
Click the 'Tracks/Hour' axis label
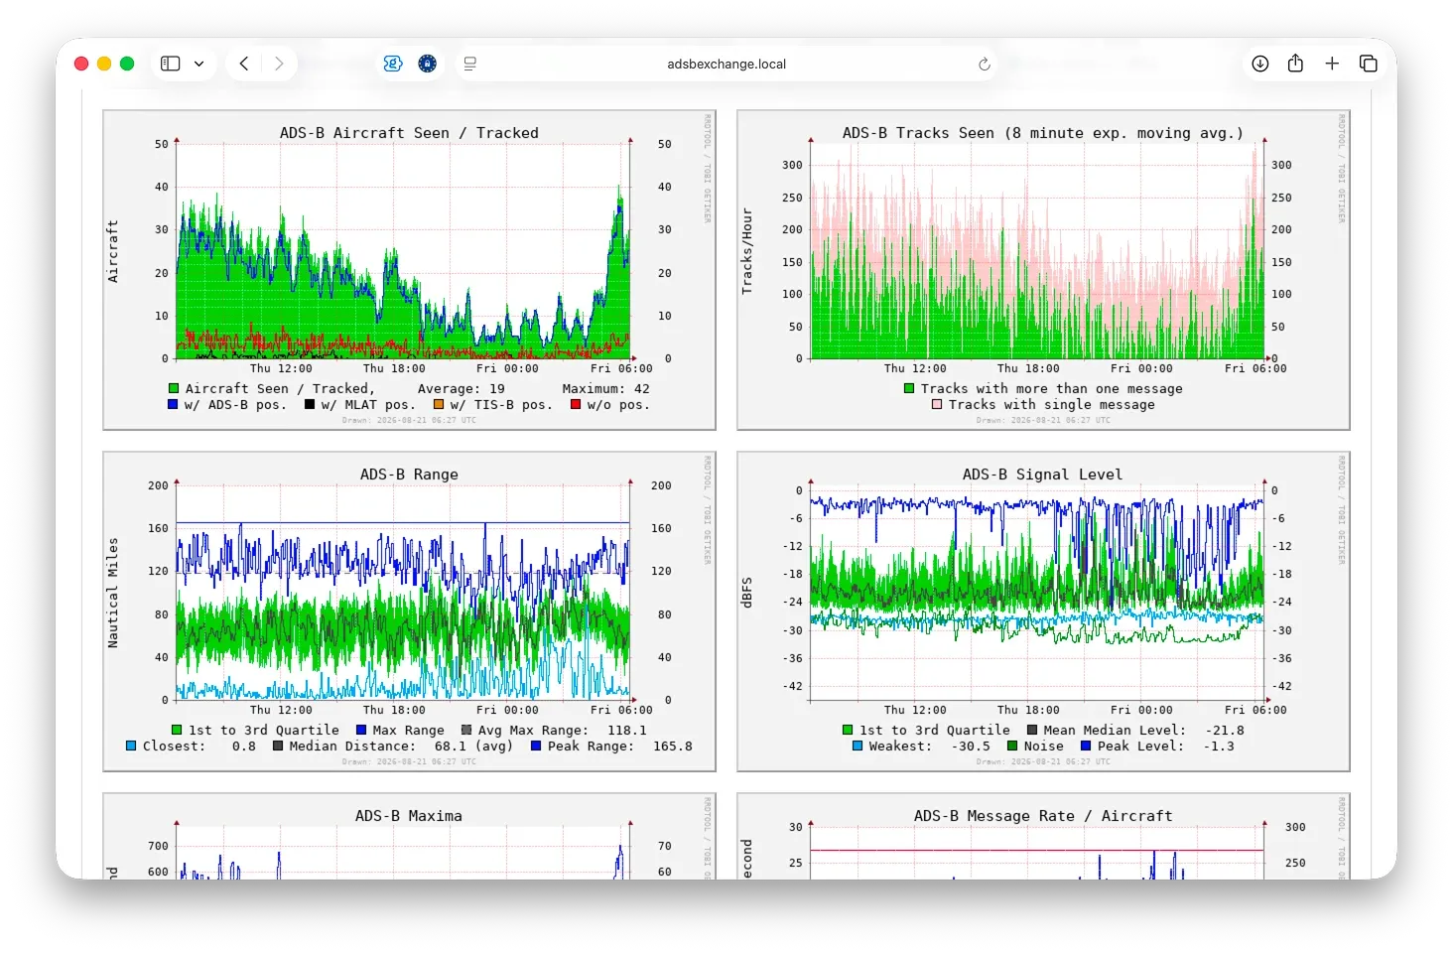pos(747,251)
